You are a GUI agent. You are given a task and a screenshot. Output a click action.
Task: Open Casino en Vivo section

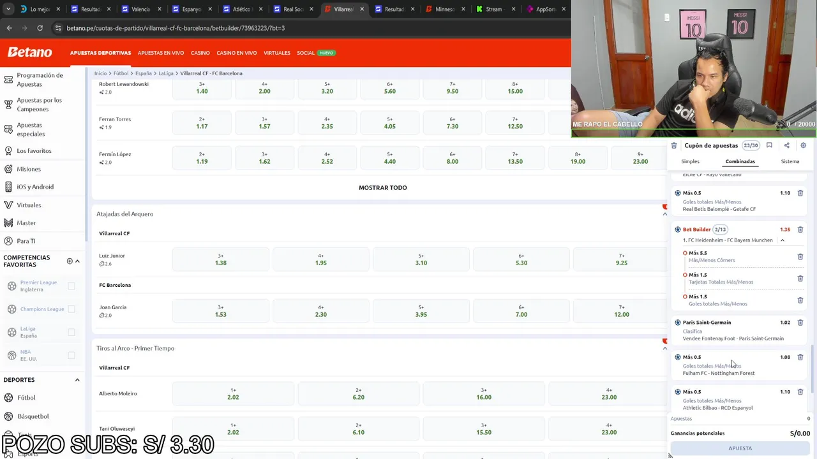coord(237,53)
